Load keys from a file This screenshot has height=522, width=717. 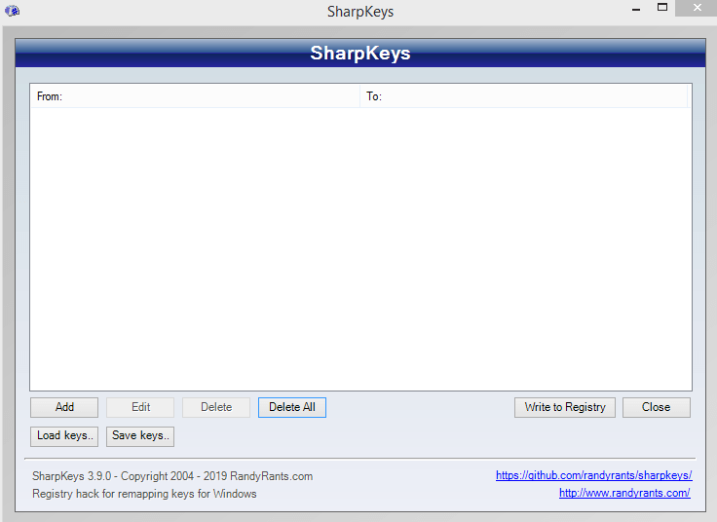(x=64, y=436)
